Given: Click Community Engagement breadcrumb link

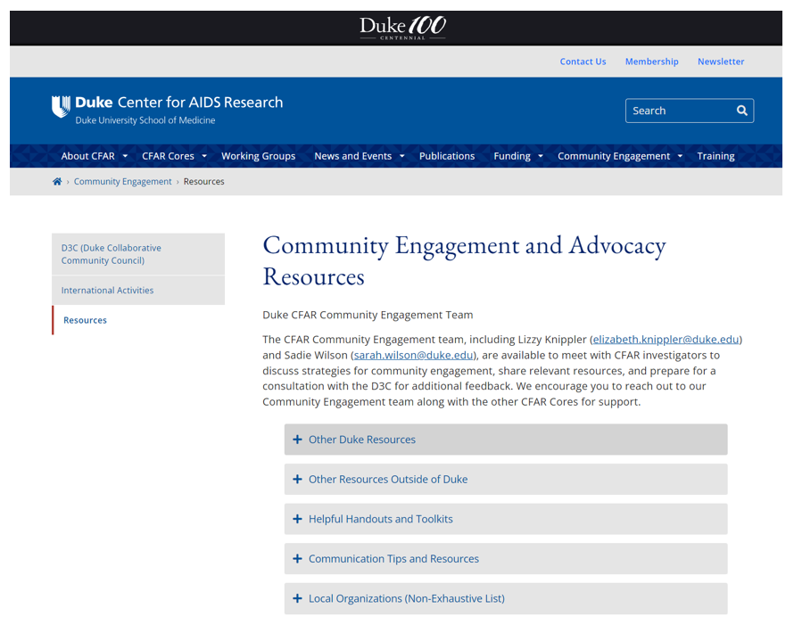Looking at the screenshot, I should click(x=122, y=182).
